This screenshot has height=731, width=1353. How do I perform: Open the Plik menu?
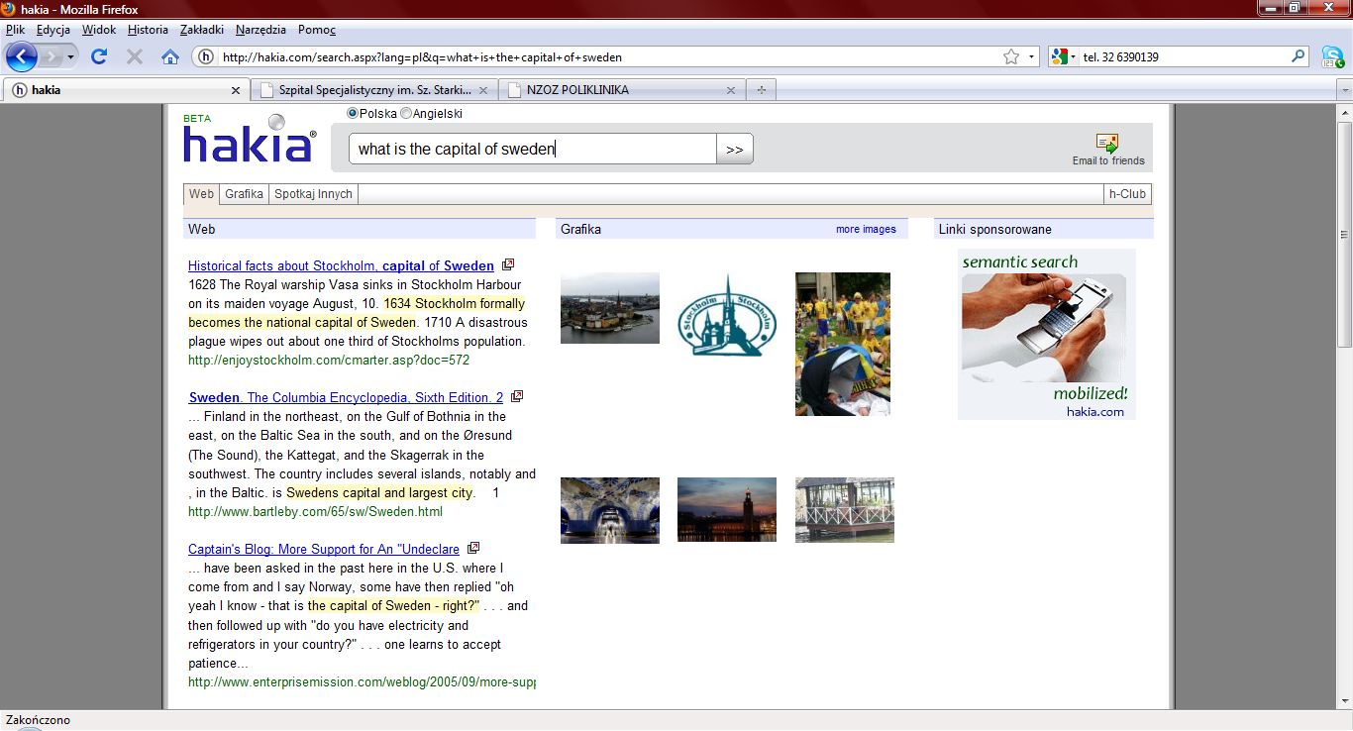click(15, 30)
